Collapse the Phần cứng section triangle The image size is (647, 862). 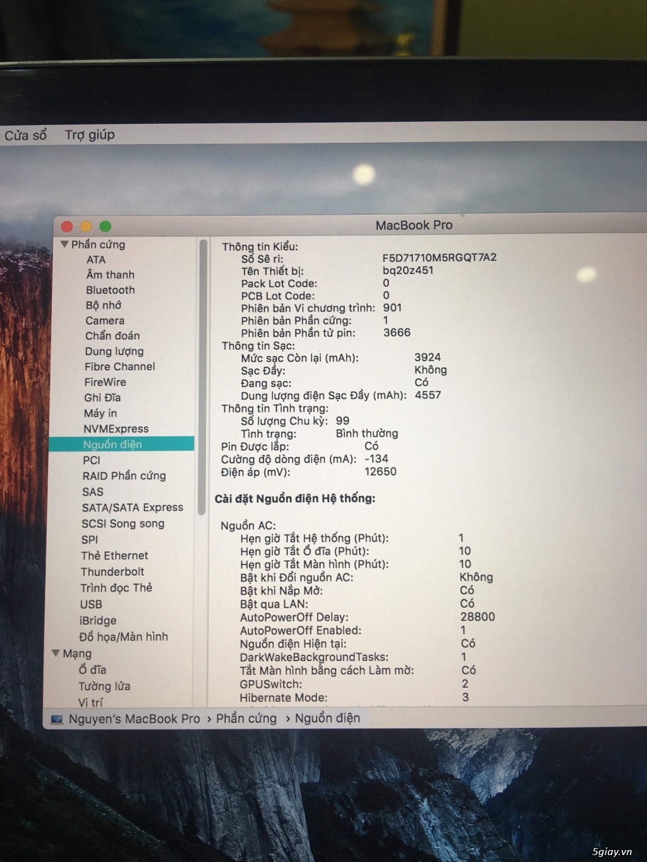pos(64,244)
